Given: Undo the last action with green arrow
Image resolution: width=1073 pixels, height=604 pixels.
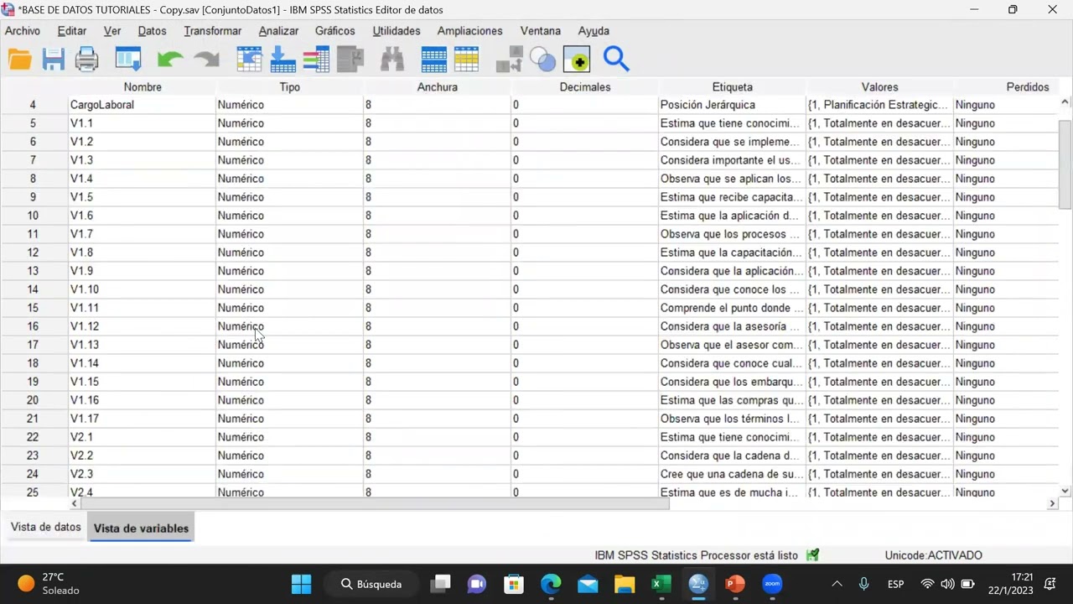Looking at the screenshot, I should (x=170, y=60).
